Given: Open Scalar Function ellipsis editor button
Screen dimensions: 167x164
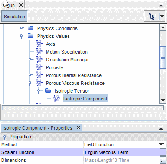Looking at the screenshot, I should (163, 152).
